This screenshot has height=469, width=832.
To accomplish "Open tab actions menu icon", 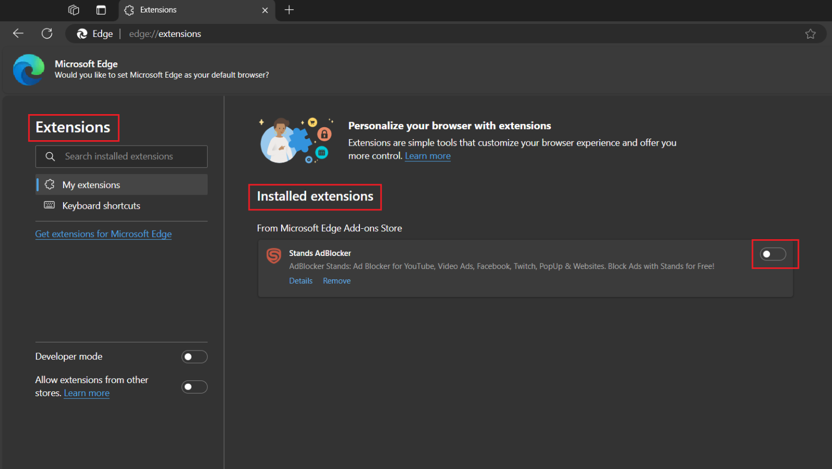I will click(x=101, y=10).
